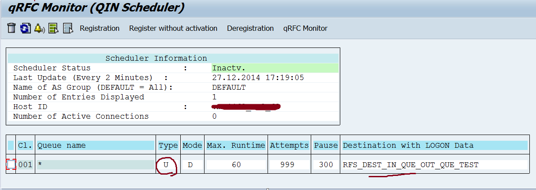
Task: Click Register without activation
Action: click(x=173, y=28)
